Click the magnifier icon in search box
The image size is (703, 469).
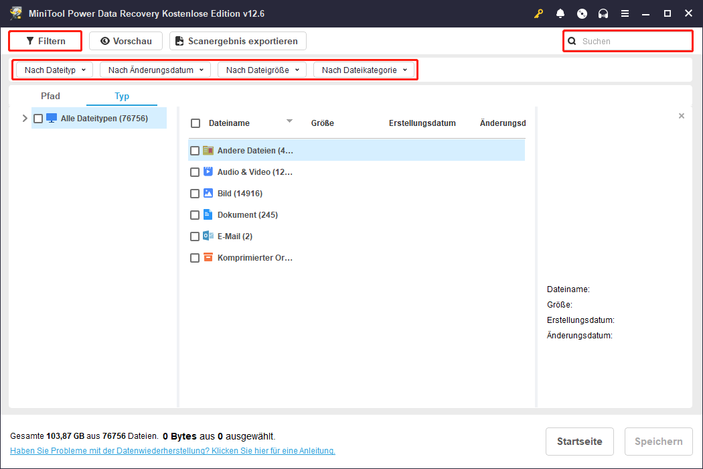pos(572,42)
